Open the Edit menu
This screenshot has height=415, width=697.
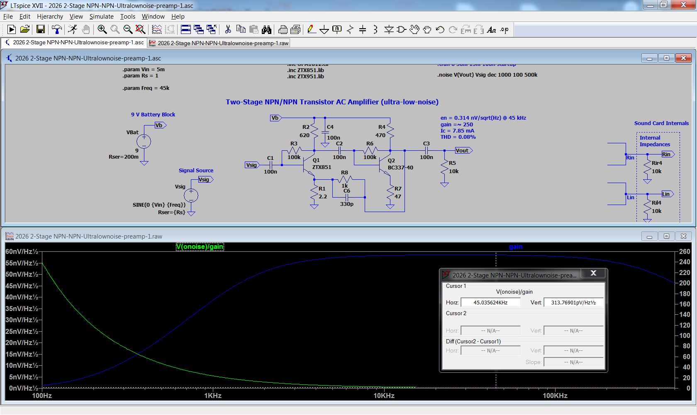pyautogui.click(x=25, y=17)
